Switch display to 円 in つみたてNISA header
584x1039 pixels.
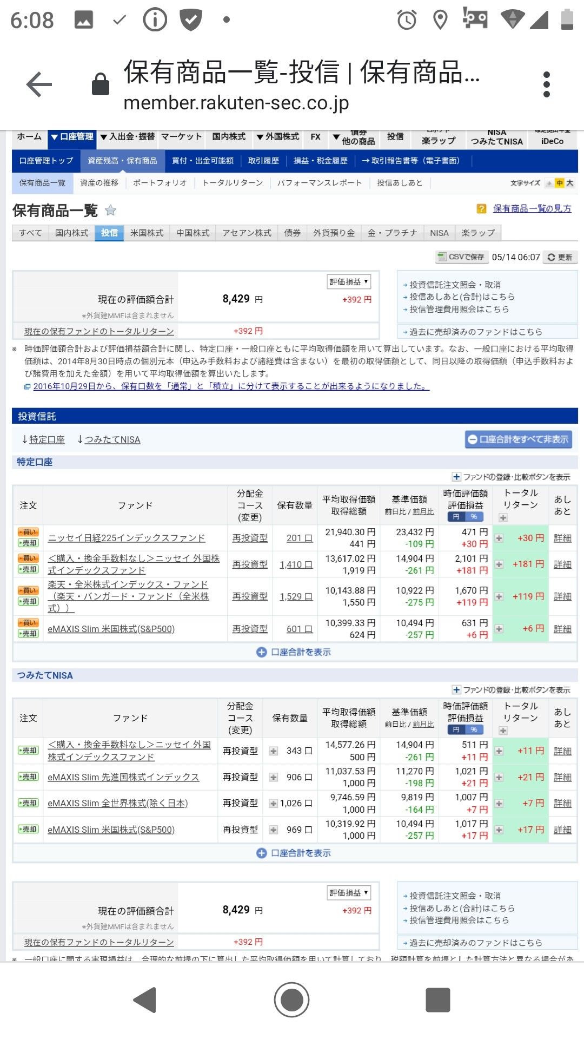pos(456,729)
